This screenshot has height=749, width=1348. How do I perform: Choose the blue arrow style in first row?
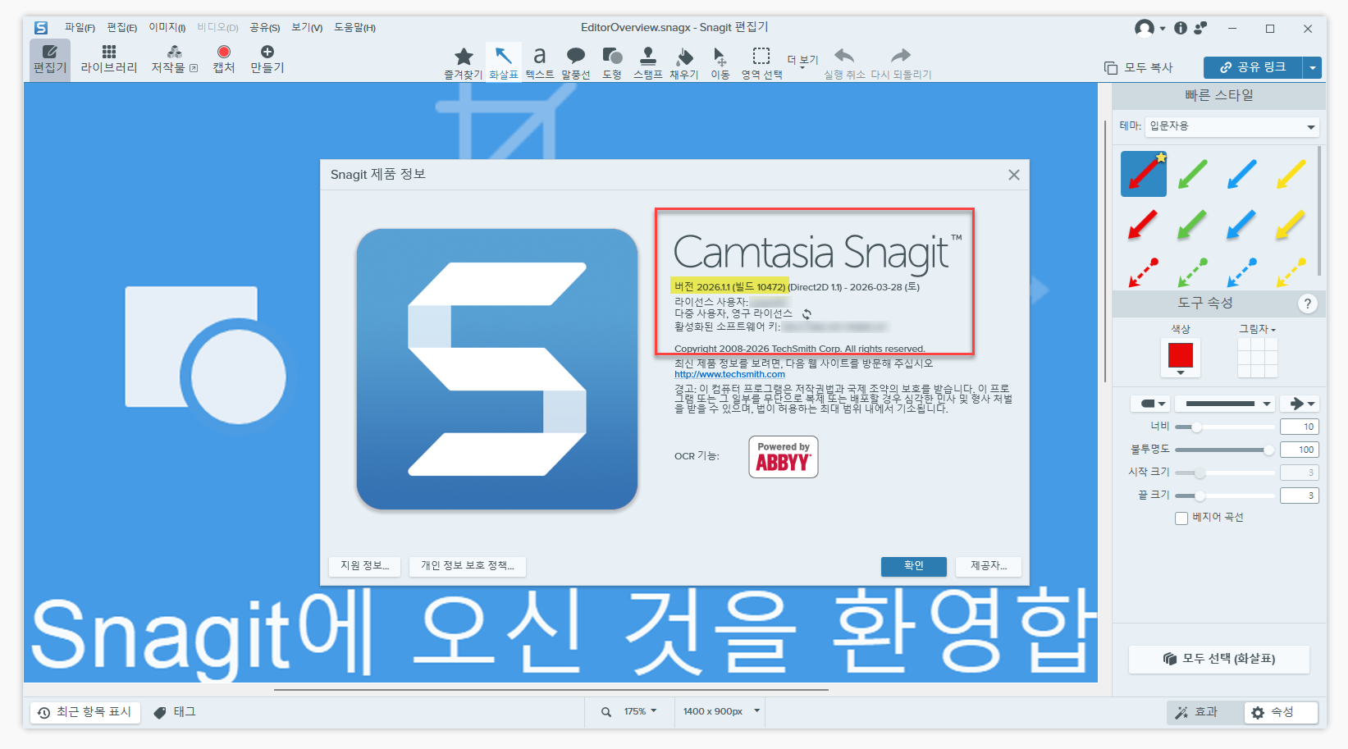pyautogui.click(x=1241, y=174)
